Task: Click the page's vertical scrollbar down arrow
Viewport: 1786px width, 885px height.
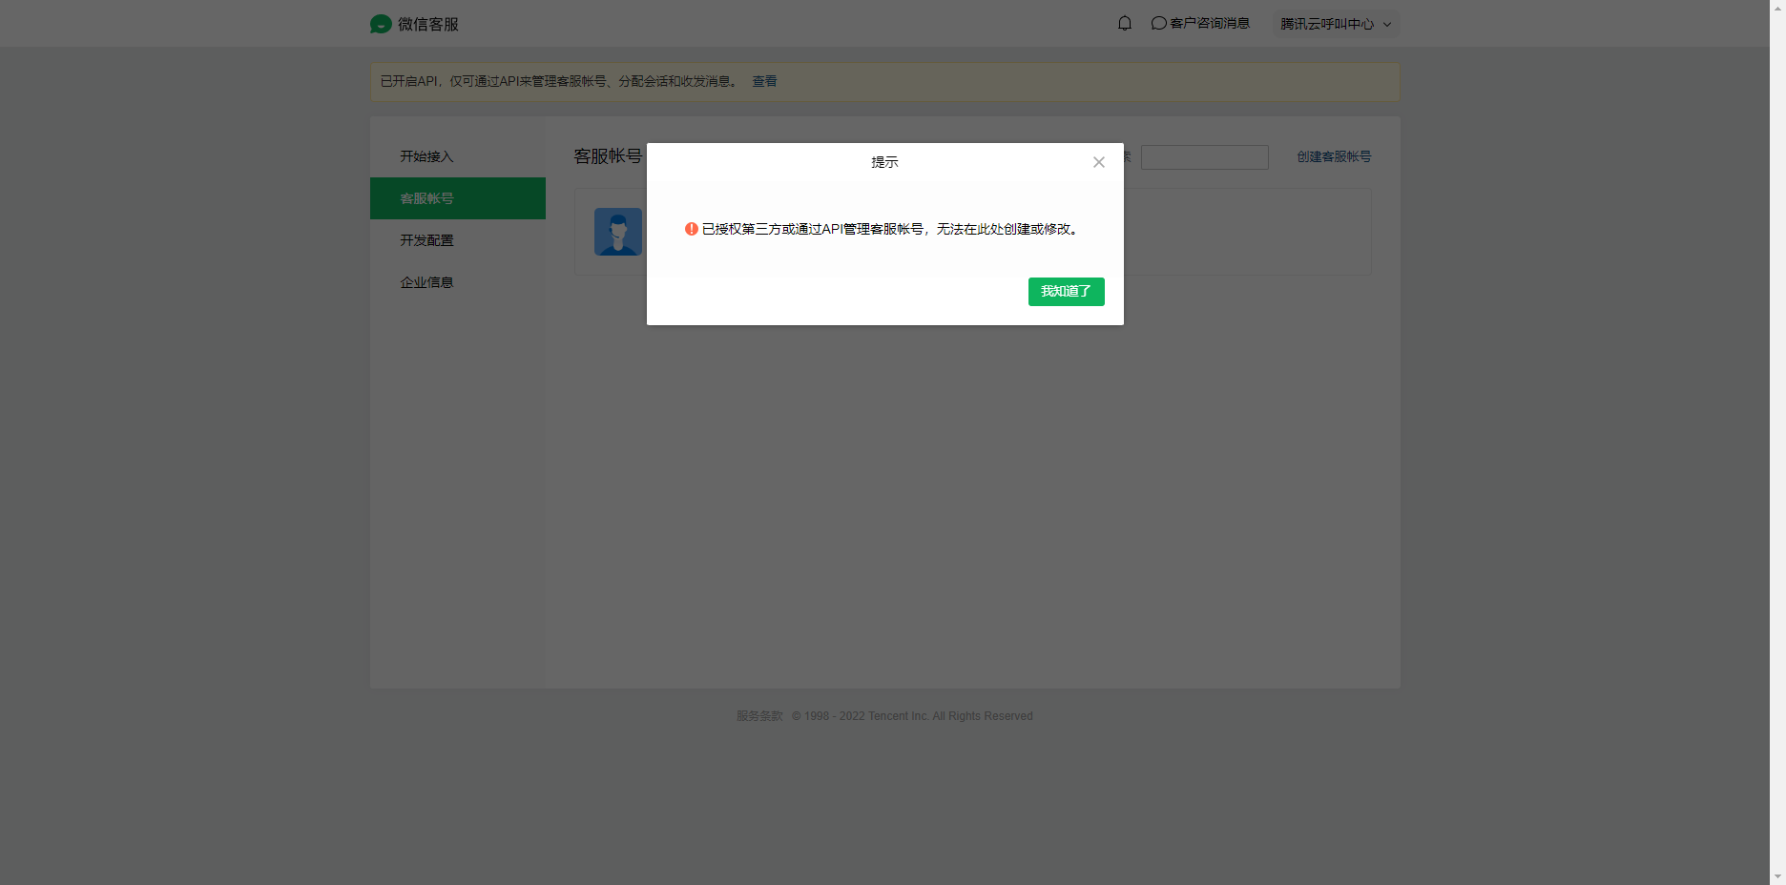Action: tap(1777, 876)
